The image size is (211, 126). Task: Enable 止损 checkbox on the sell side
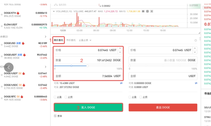(x=141, y=97)
